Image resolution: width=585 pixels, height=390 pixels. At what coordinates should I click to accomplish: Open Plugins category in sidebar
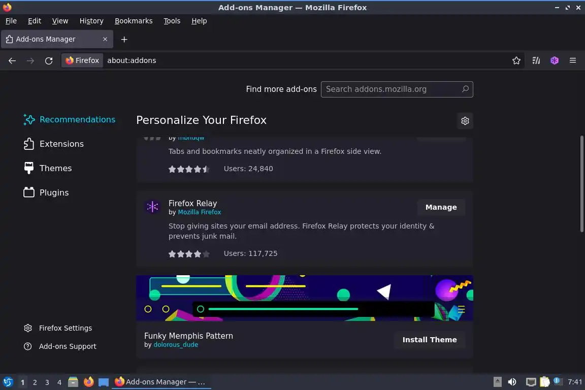coord(46,192)
